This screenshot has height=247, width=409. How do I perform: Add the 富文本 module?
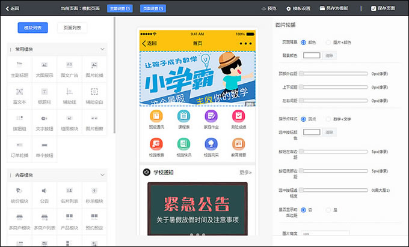[x=20, y=96]
